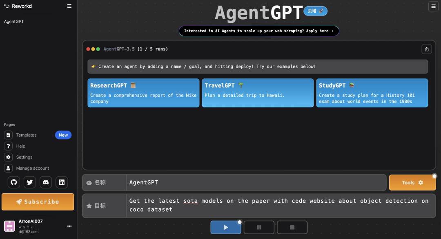Viewport: 441px width, 239px height.
Task: Click the green window dot
Action: point(98,49)
